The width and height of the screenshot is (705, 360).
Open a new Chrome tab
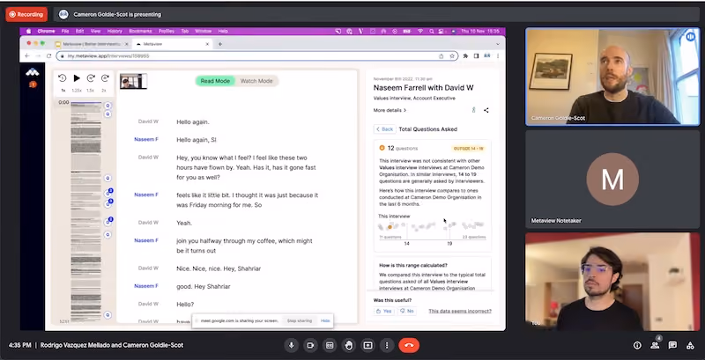[x=219, y=44]
